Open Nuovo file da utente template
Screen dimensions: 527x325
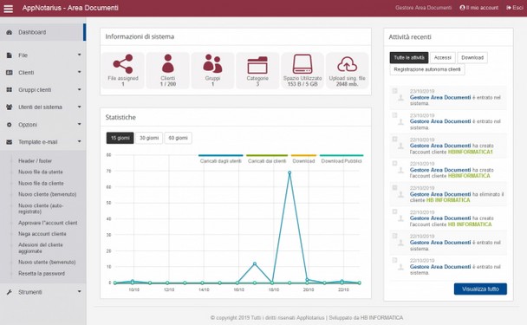click(x=41, y=172)
